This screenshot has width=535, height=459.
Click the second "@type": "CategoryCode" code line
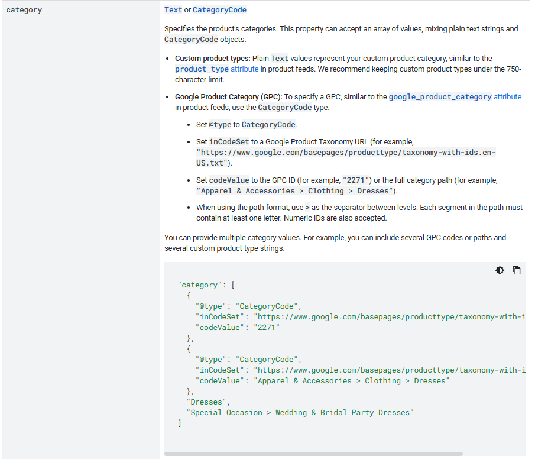pos(249,360)
